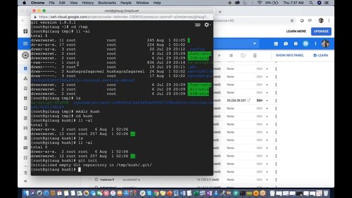352x198 pixels.
Task: Open Marketplace cart icon in sidebar
Action: 25,173
